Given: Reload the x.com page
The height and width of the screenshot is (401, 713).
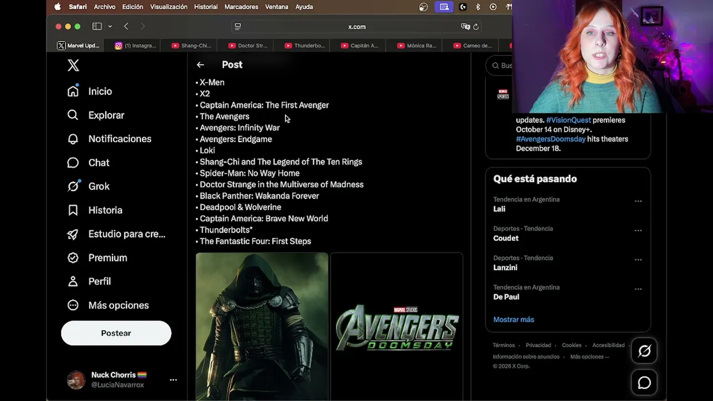Looking at the screenshot, I should point(476,26).
